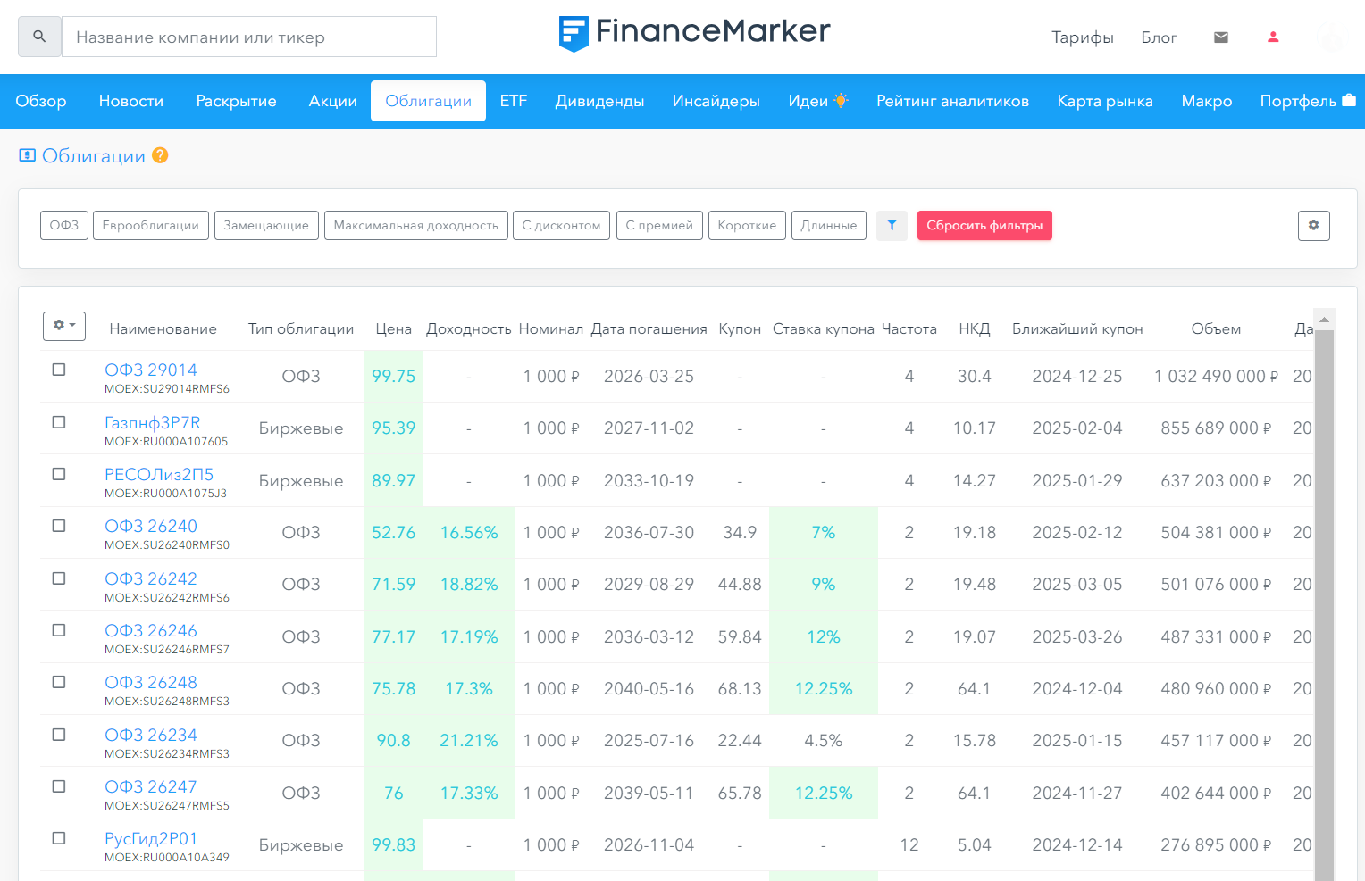
Task: Open the Идеи tab with lightbulb
Action: 817,101
